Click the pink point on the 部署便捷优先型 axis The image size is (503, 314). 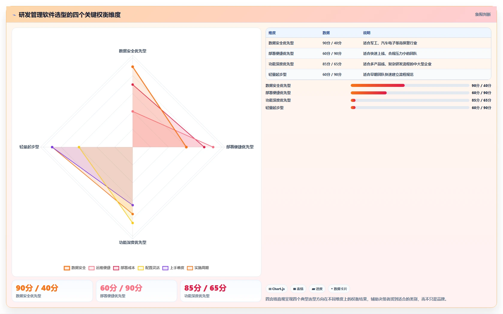[213, 147]
